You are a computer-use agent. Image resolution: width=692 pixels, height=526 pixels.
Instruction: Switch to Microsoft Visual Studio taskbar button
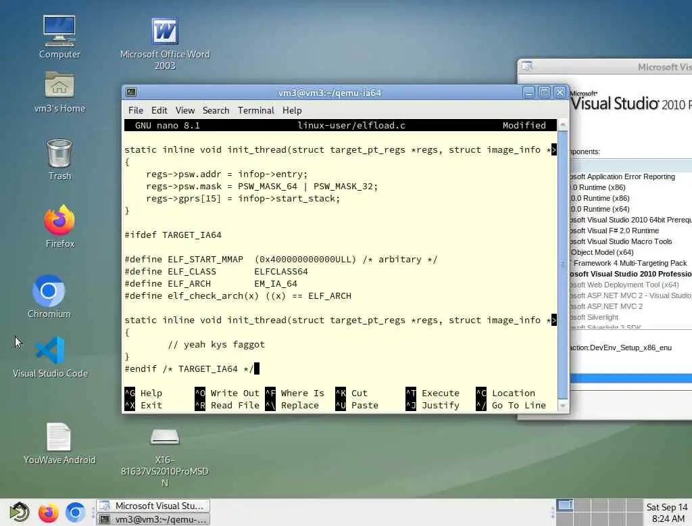point(153,506)
